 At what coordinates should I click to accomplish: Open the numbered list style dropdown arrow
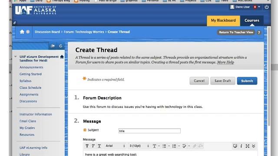179,146
